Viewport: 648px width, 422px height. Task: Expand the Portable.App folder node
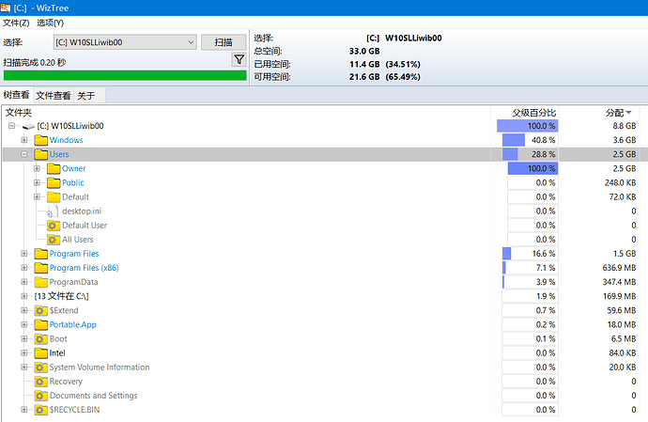(24, 325)
